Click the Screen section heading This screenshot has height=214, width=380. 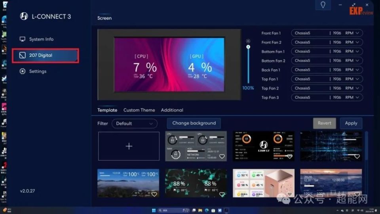click(x=104, y=18)
